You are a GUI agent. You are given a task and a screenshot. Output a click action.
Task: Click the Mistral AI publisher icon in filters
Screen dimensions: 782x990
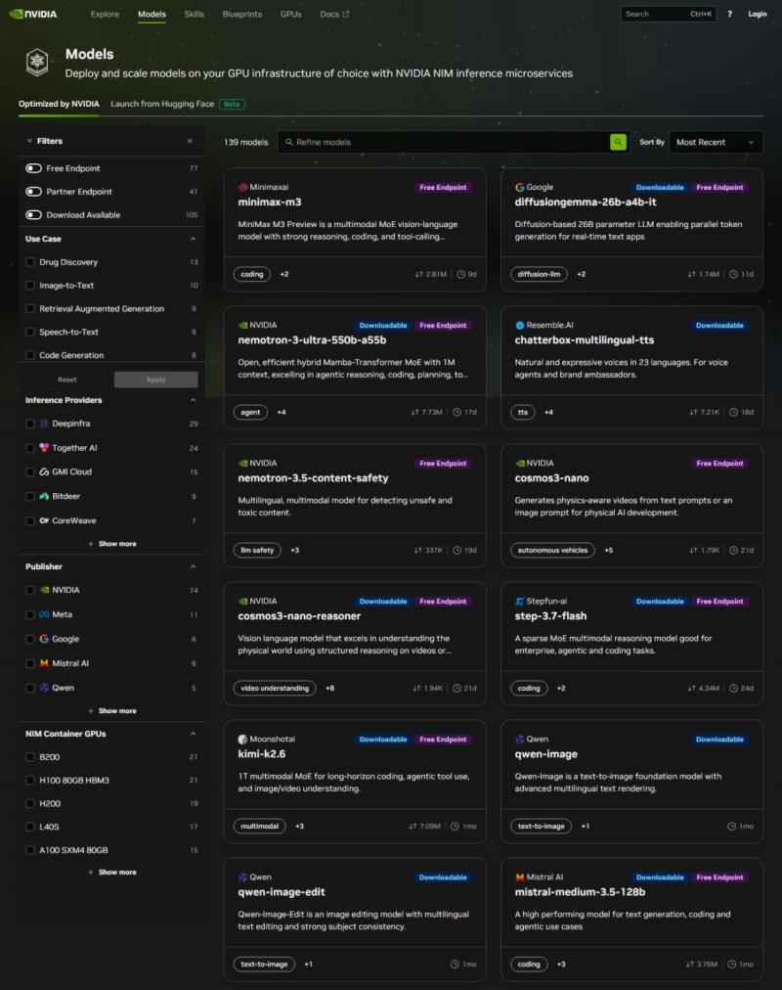[44, 663]
